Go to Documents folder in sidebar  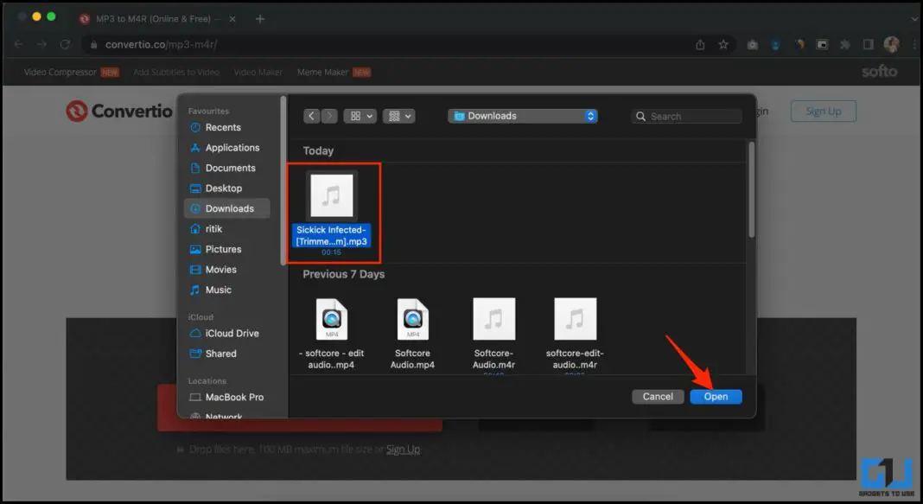click(x=230, y=168)
